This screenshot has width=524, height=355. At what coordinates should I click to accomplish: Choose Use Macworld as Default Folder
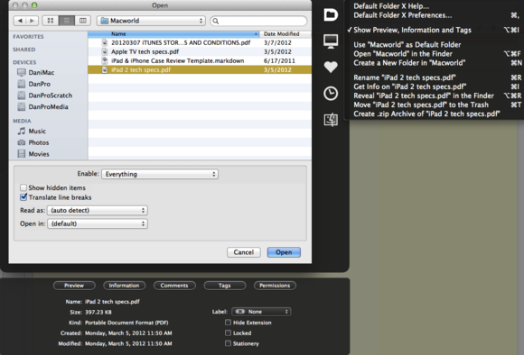point(407,45)
